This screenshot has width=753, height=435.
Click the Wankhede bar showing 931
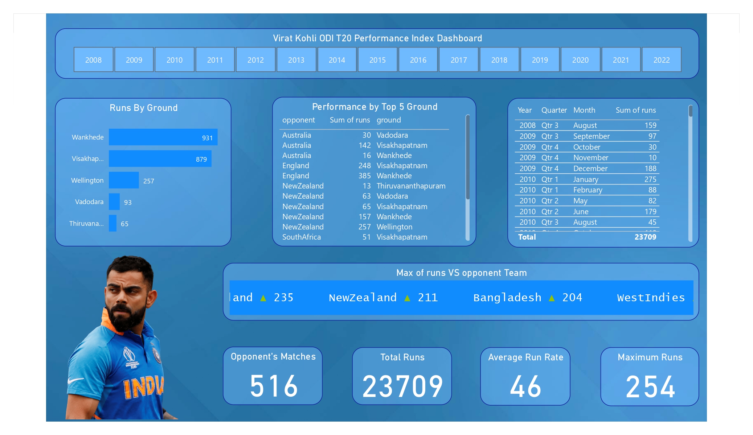[163, 137]
